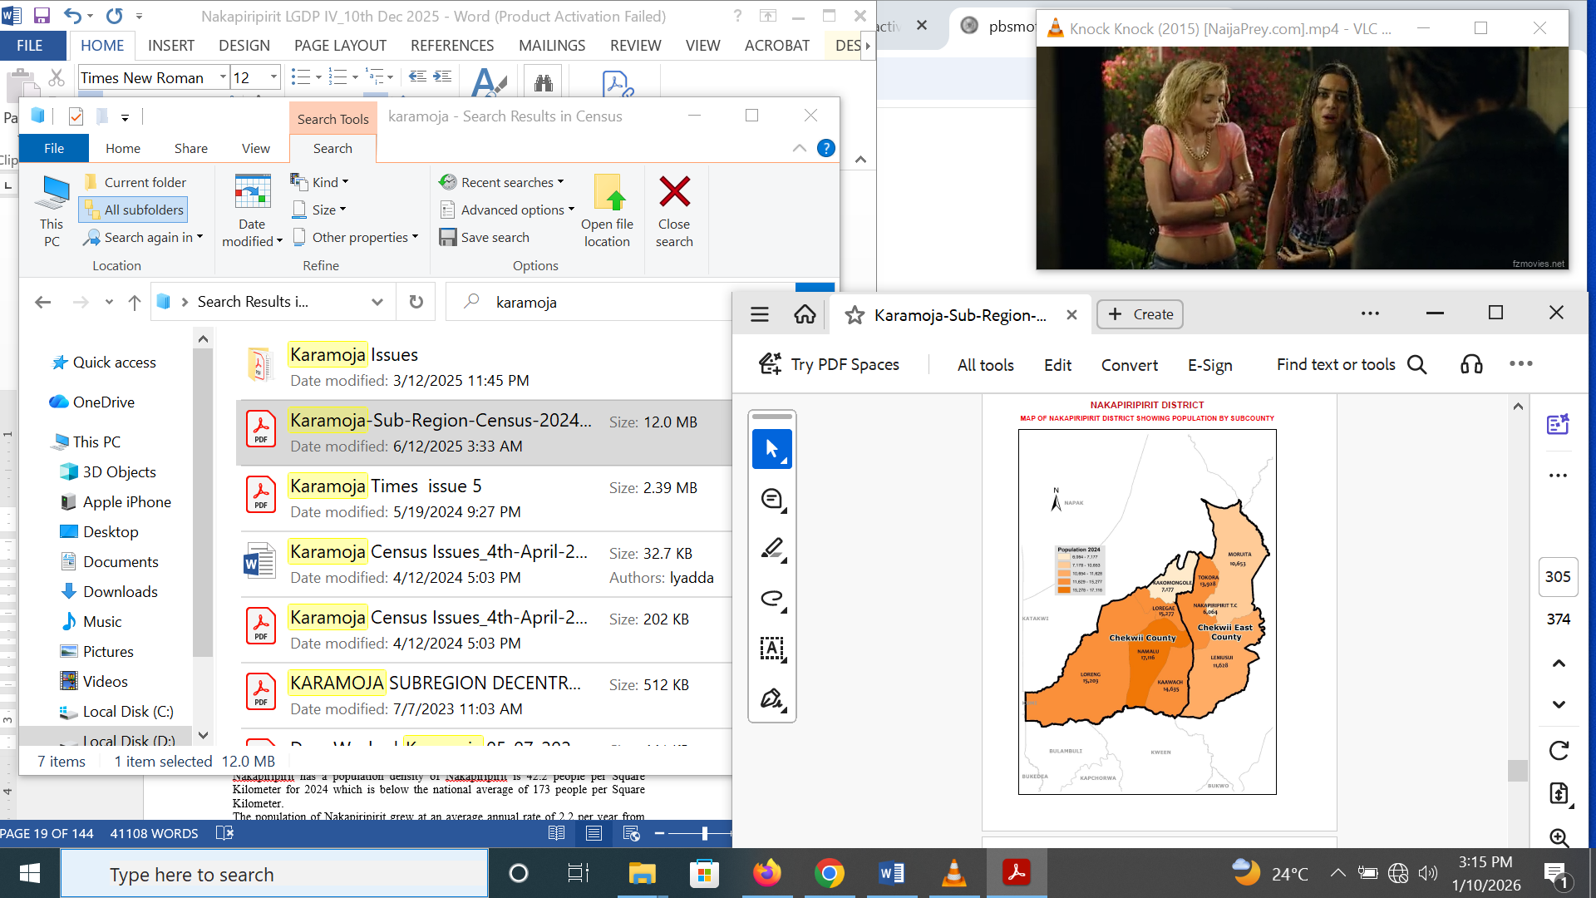The width and height of the screenshot is (1596, 898).
Task: Open the Acrobat fill and sign tool
Action: [x=772, y=699]
